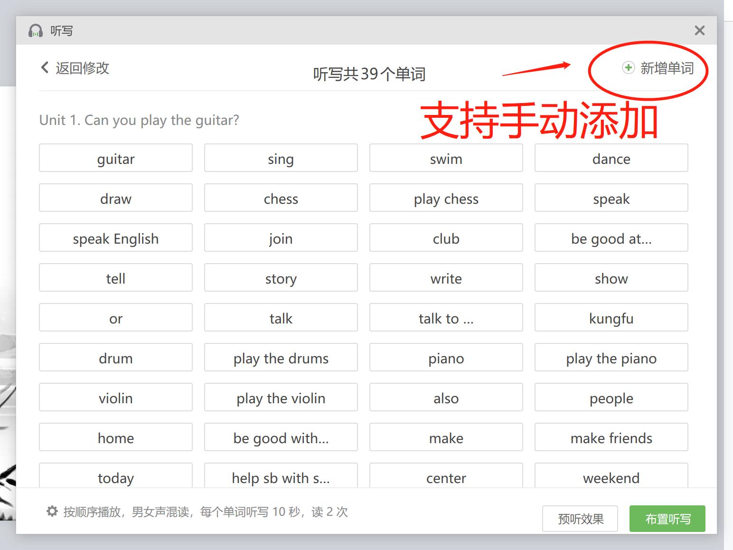Select the phrase "play the drums"
Screen dimensions: 733x550
click(x=281, y=357)
